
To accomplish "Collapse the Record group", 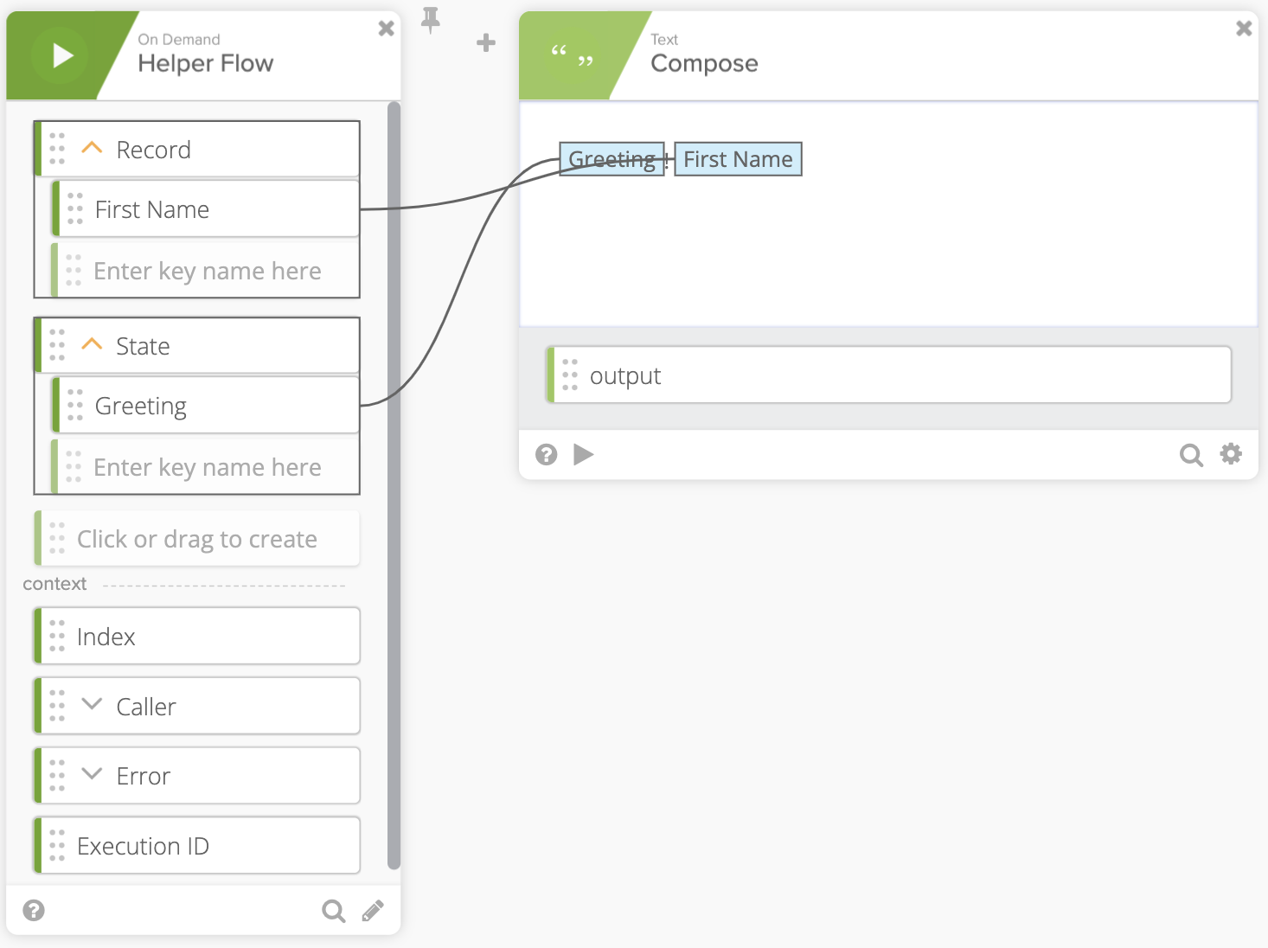I will tap(92, 149).
